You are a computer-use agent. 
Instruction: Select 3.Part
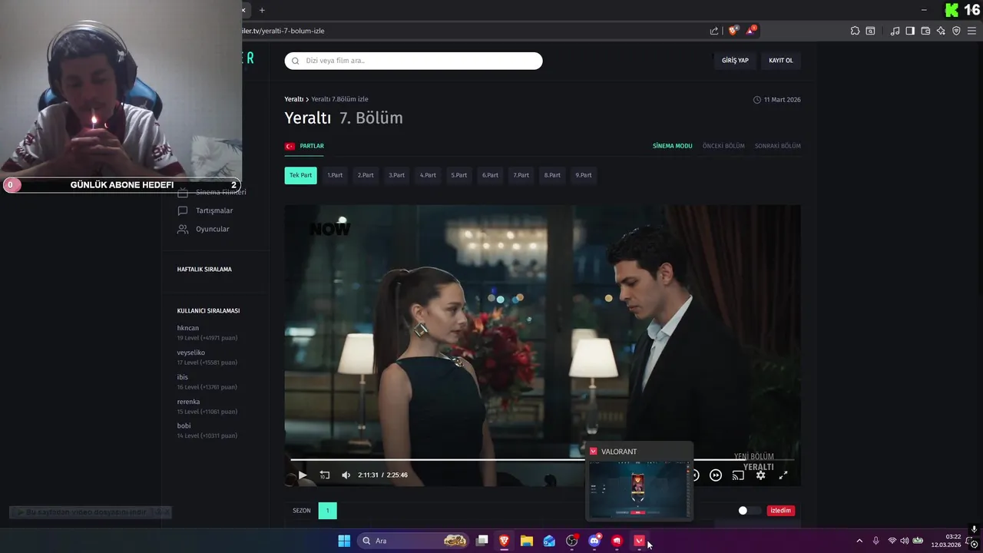click(x=396, y=175)
